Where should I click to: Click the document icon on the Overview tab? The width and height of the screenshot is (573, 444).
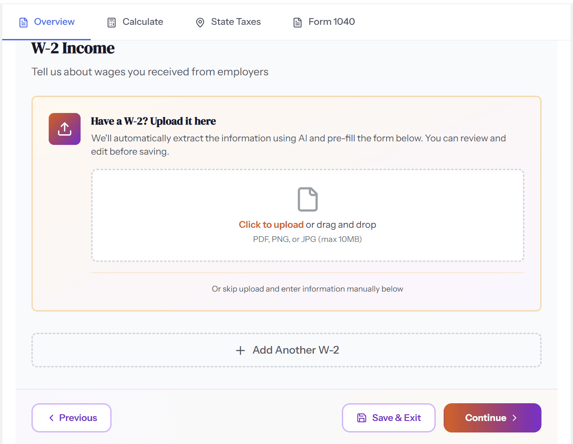pyautogui.click(x=23, y=22)
